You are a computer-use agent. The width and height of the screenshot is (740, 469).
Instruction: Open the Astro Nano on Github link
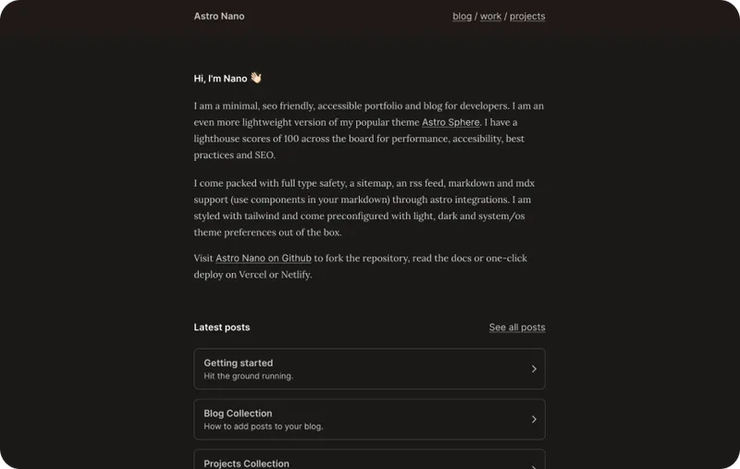tap(264, 258)
